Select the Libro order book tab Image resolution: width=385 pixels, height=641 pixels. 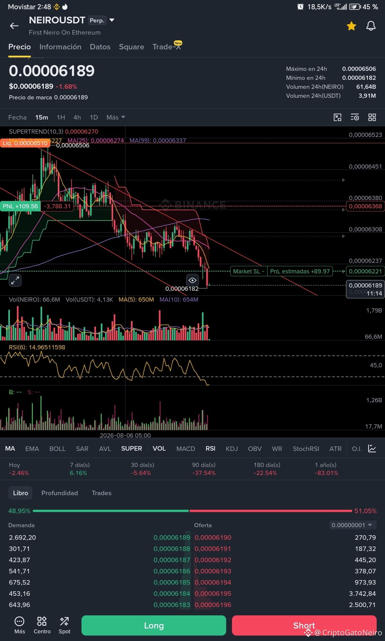tap(21, 493)
